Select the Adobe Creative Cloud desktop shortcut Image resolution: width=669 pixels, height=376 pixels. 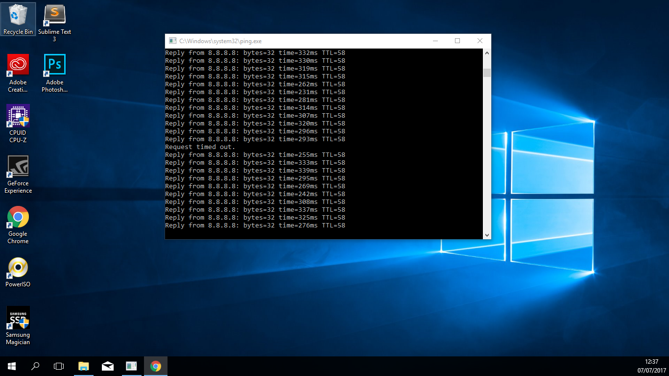pyautogui.click(x=18, y=73)
